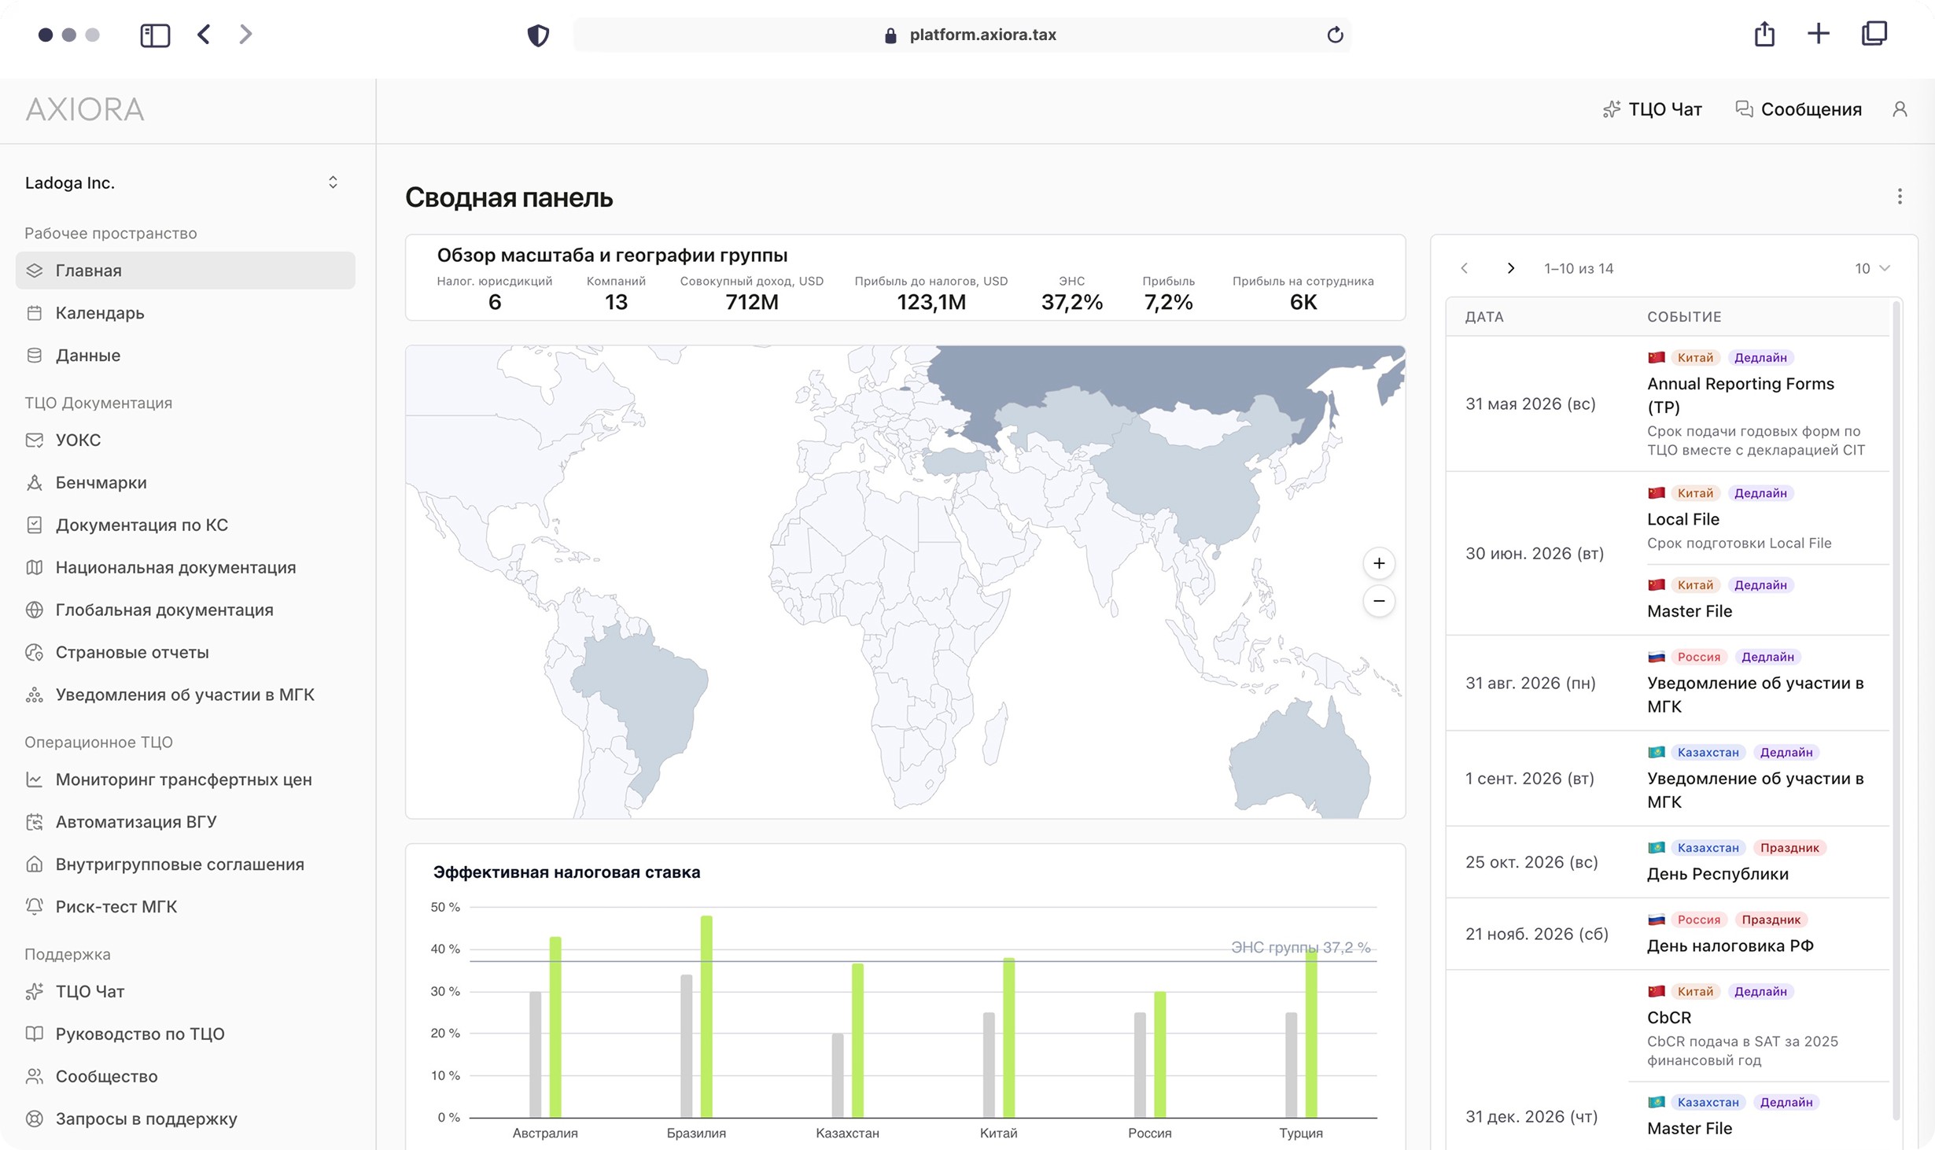
Task: Open the rows-per-page dropdown showing 10
Action: click(x=1872, y=268)
